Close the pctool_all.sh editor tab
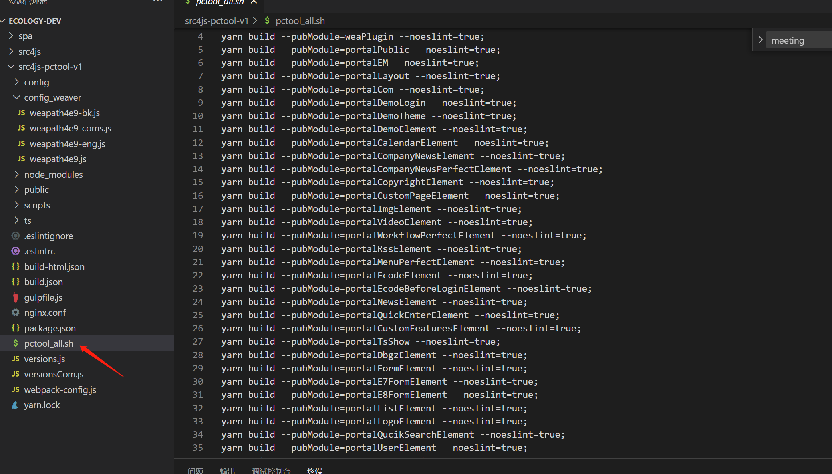Viewport: 832px width, 474px height. [x=254, y=2]
